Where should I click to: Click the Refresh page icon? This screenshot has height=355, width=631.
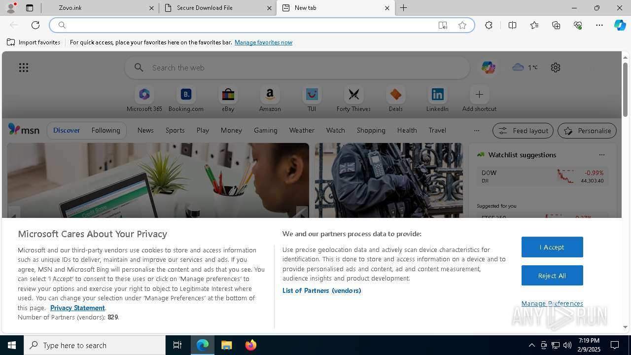[35, 25]
